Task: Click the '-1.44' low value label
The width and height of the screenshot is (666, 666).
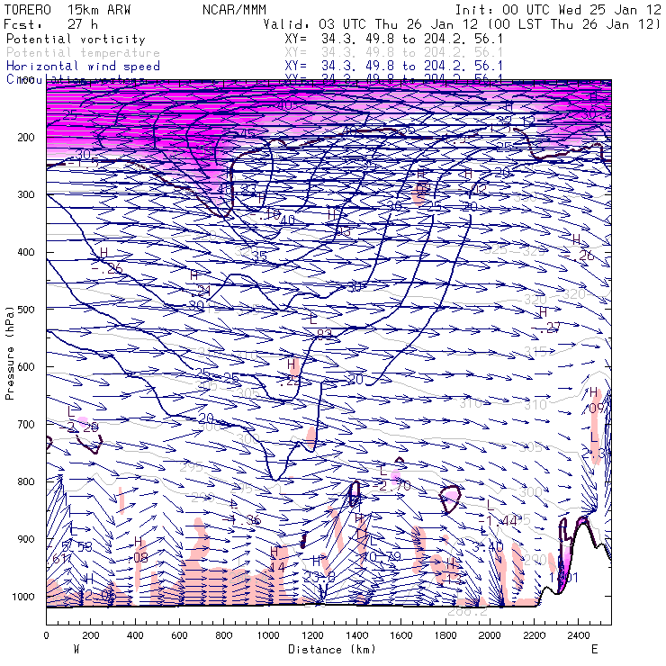Action: pos(498,521)
